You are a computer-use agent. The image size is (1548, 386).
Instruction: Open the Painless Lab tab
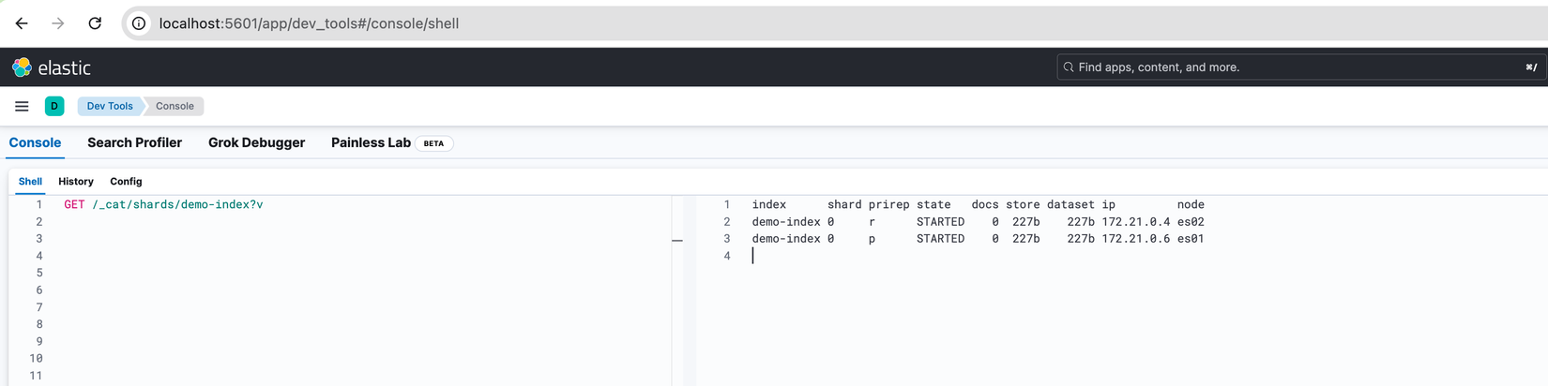(371, 143)
